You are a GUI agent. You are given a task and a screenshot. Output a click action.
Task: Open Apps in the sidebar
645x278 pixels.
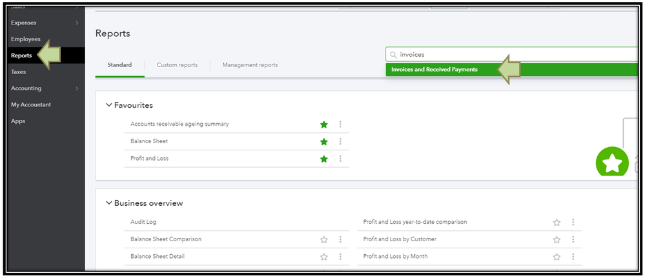coord(18,121)
